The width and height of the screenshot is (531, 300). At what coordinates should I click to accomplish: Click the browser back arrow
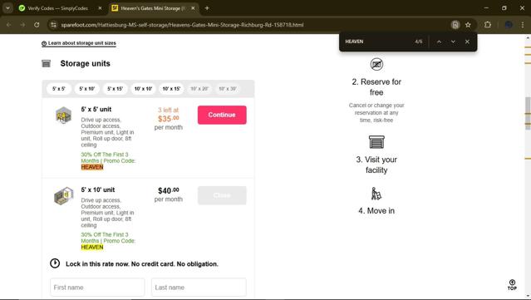click(9, 25)
